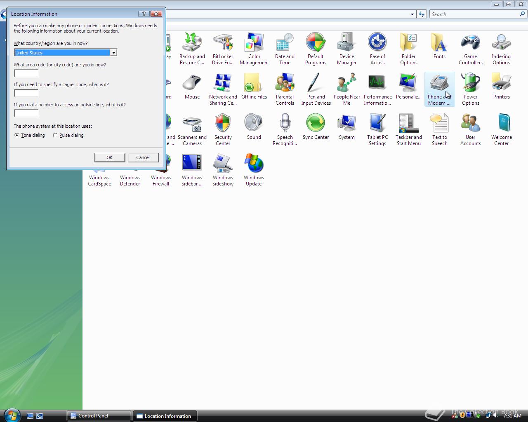Click the area code input field
This screenshot has height=422, width=528.
(26, 73)
